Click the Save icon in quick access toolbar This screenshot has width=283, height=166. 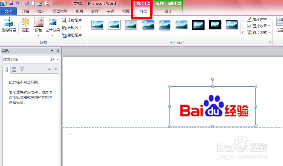pos(11,3)
